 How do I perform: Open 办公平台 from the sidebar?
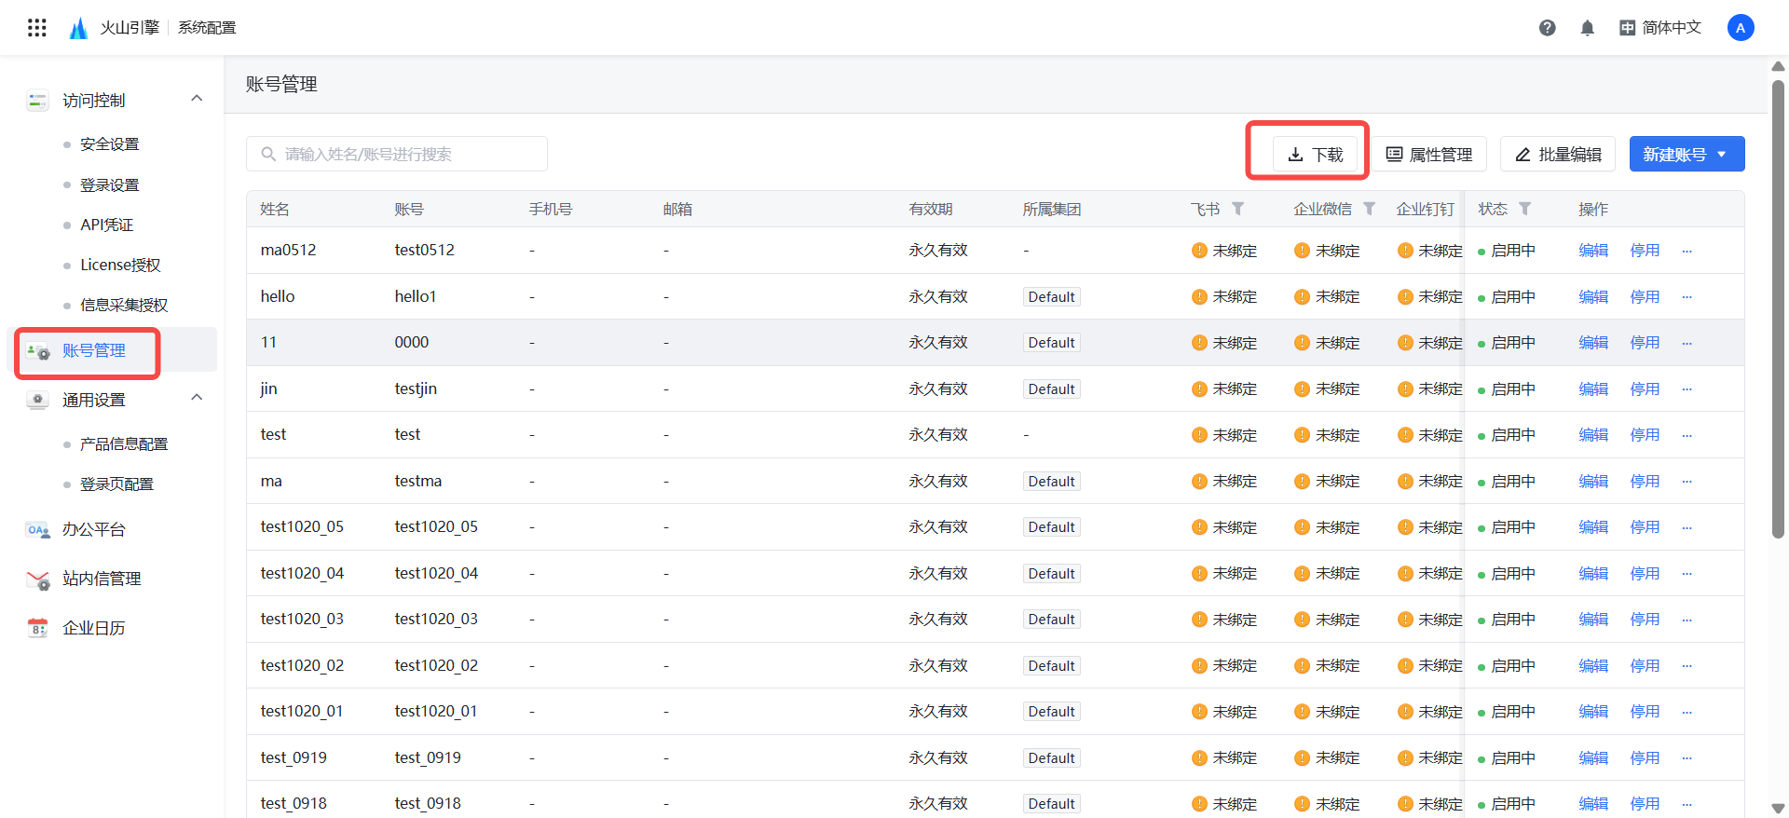(93, 529)
